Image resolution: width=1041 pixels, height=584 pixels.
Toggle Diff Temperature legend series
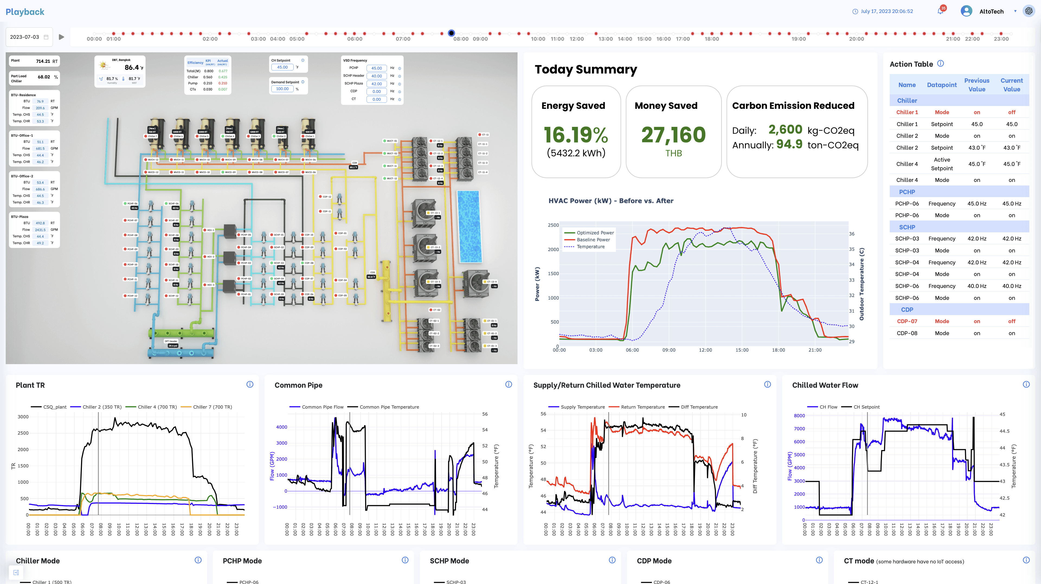pos(693,407)
